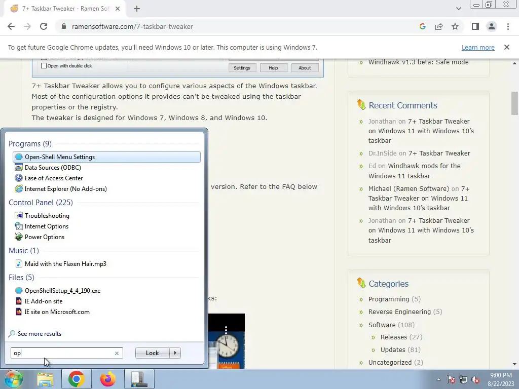Open the Software category
Viewport: 519px width, 389px height.
pos(382,325)
